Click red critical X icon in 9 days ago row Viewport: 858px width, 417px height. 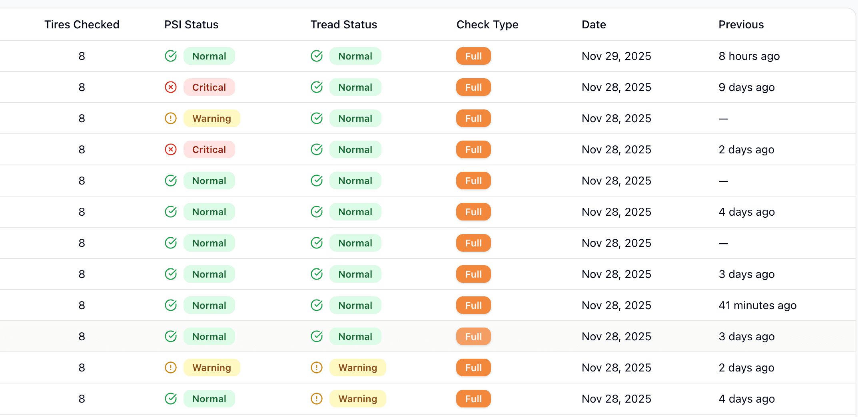click(x=171, y=87)
